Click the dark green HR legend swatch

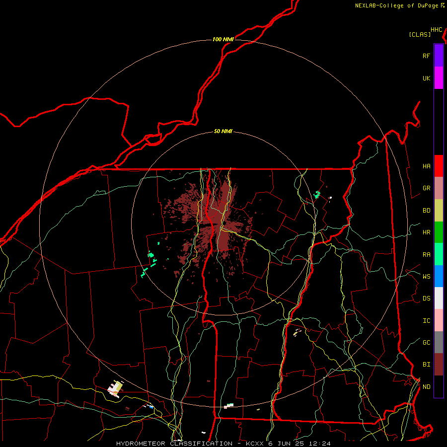coord(439,232)
